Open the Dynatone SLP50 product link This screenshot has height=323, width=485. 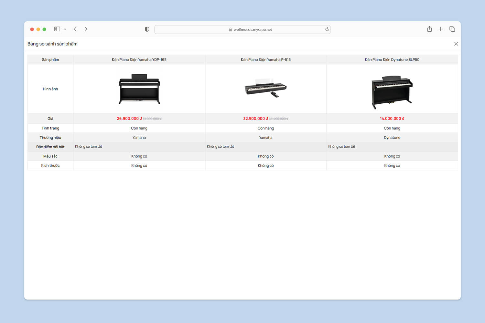(x=392, y=60)
